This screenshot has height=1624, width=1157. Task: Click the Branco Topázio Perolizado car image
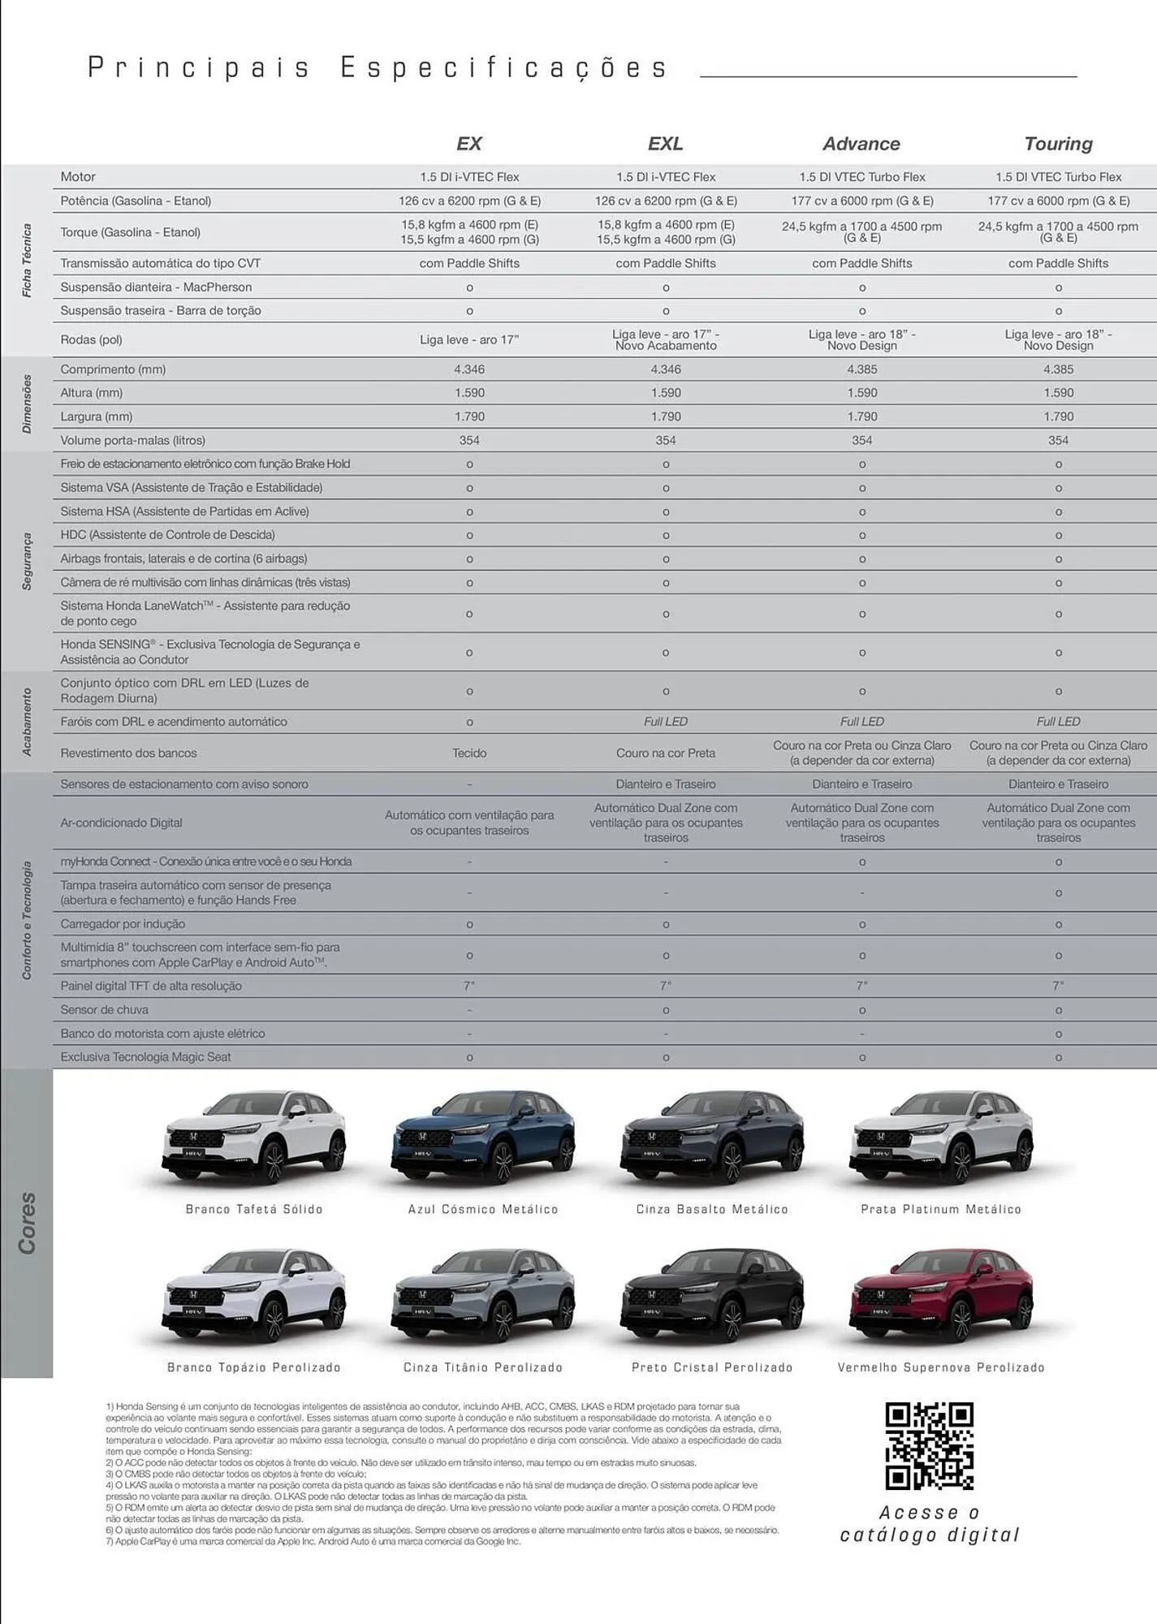[x=255, y=1296]
